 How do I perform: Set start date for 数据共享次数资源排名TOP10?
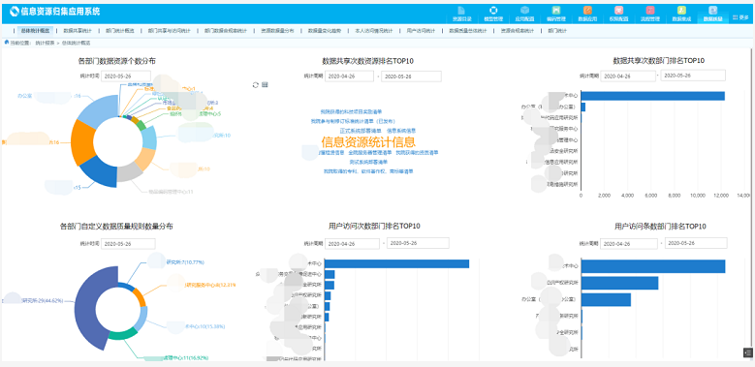350,76
